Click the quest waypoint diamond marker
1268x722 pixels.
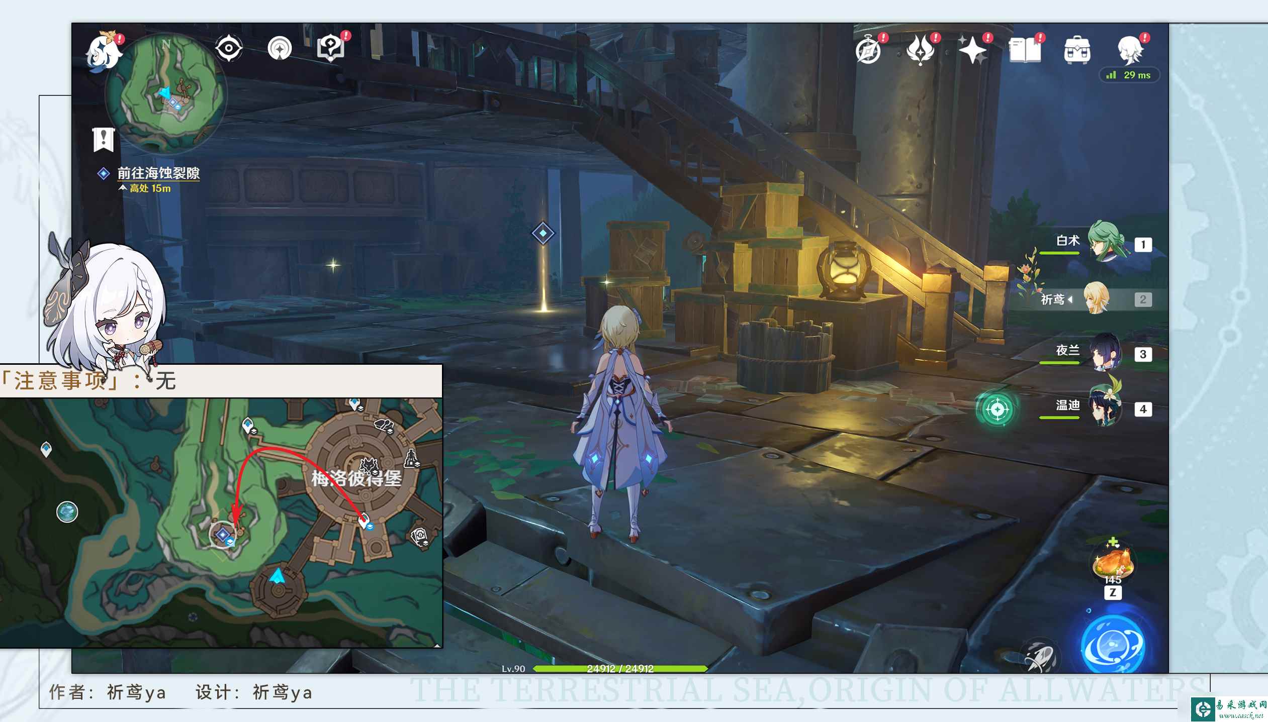[x=543, y=233]
